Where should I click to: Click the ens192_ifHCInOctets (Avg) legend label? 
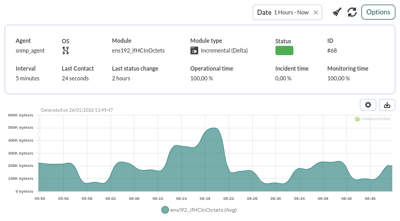203,210
